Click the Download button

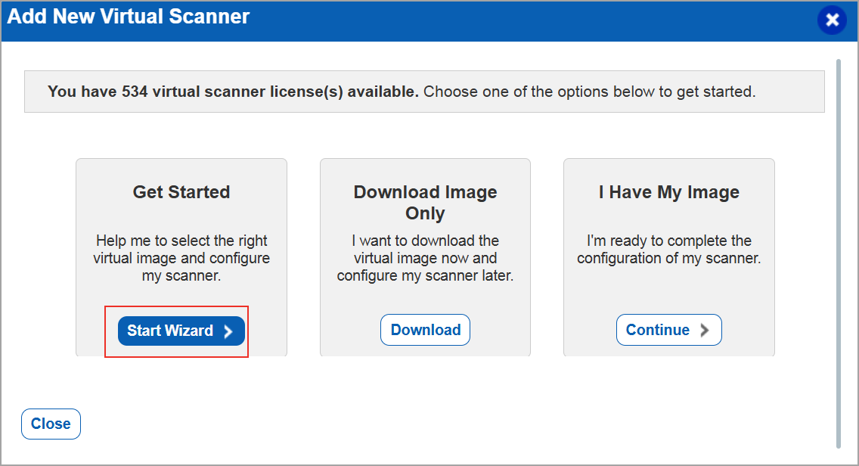pyautogui.click(x=425, y=331)
